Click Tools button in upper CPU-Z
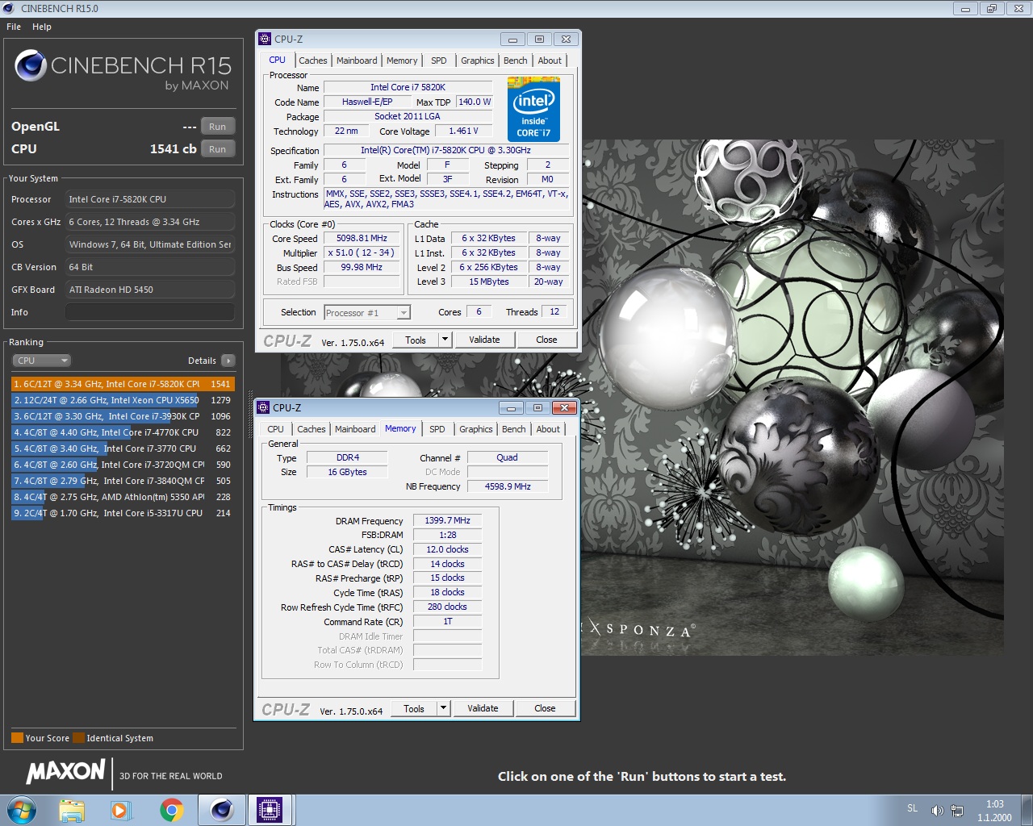The width and height of the screenshot is (1033, 826). [x=416, y=340]
